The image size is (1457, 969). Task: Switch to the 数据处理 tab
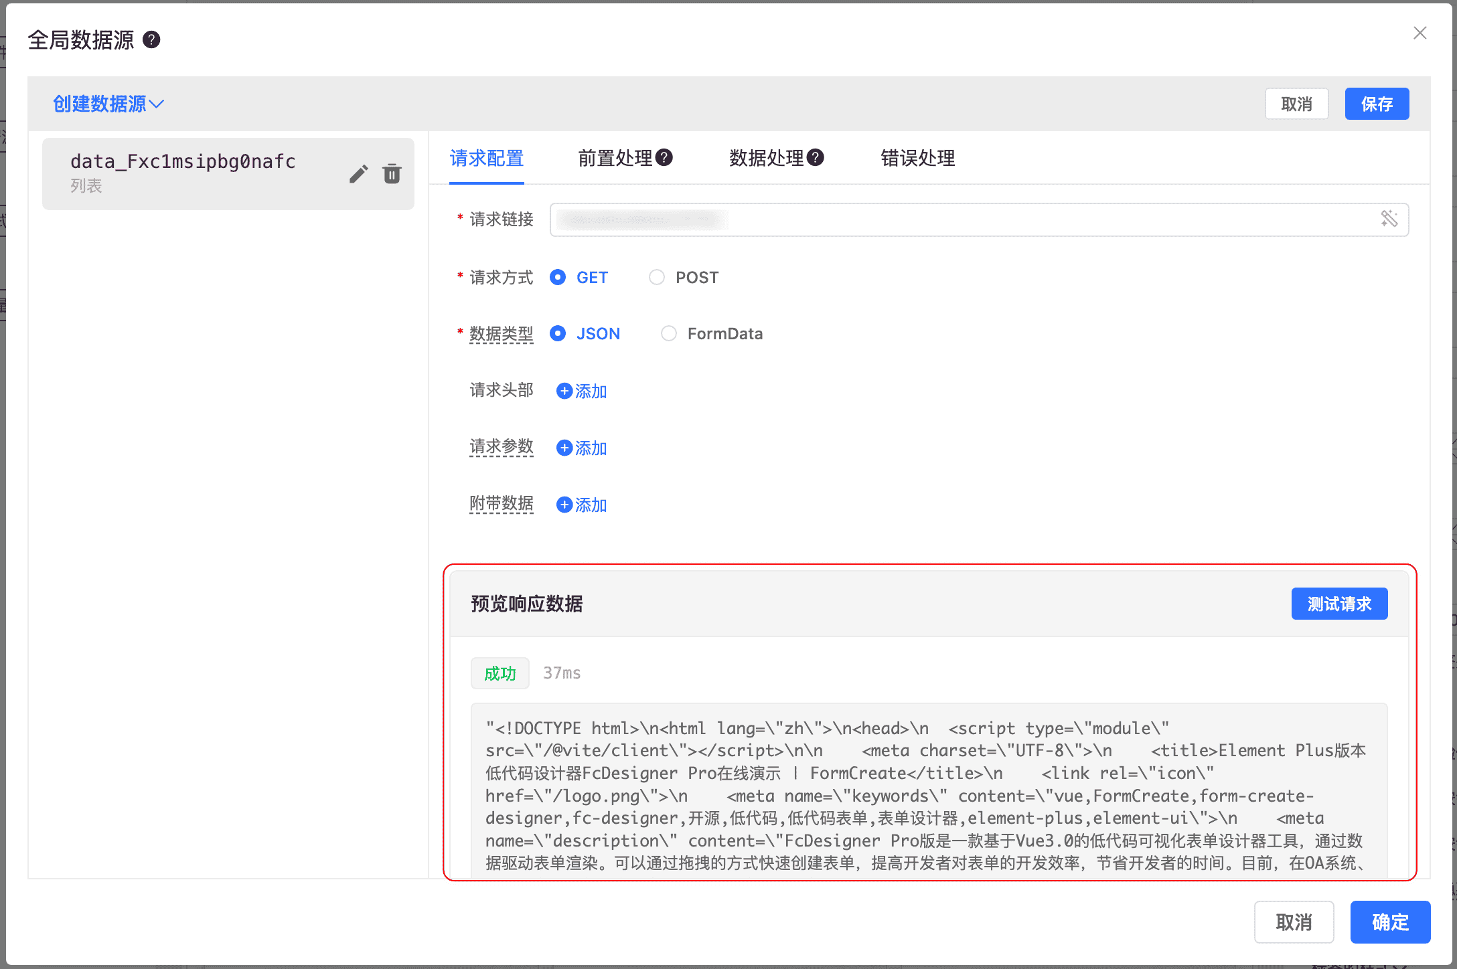click(767, 159)
